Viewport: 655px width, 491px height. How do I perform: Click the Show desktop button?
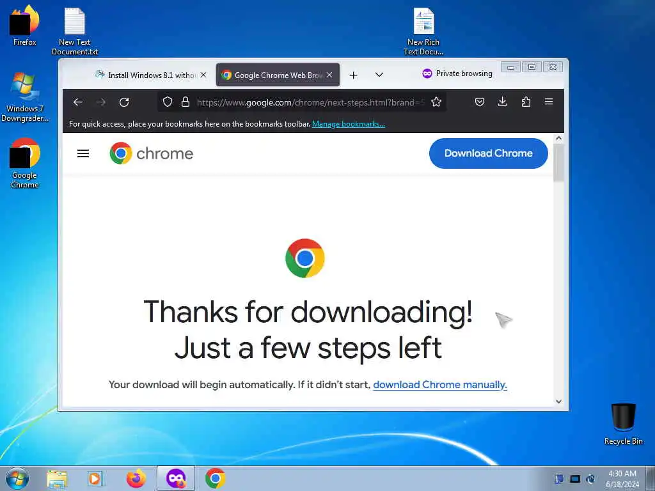(x=651, y=478)
